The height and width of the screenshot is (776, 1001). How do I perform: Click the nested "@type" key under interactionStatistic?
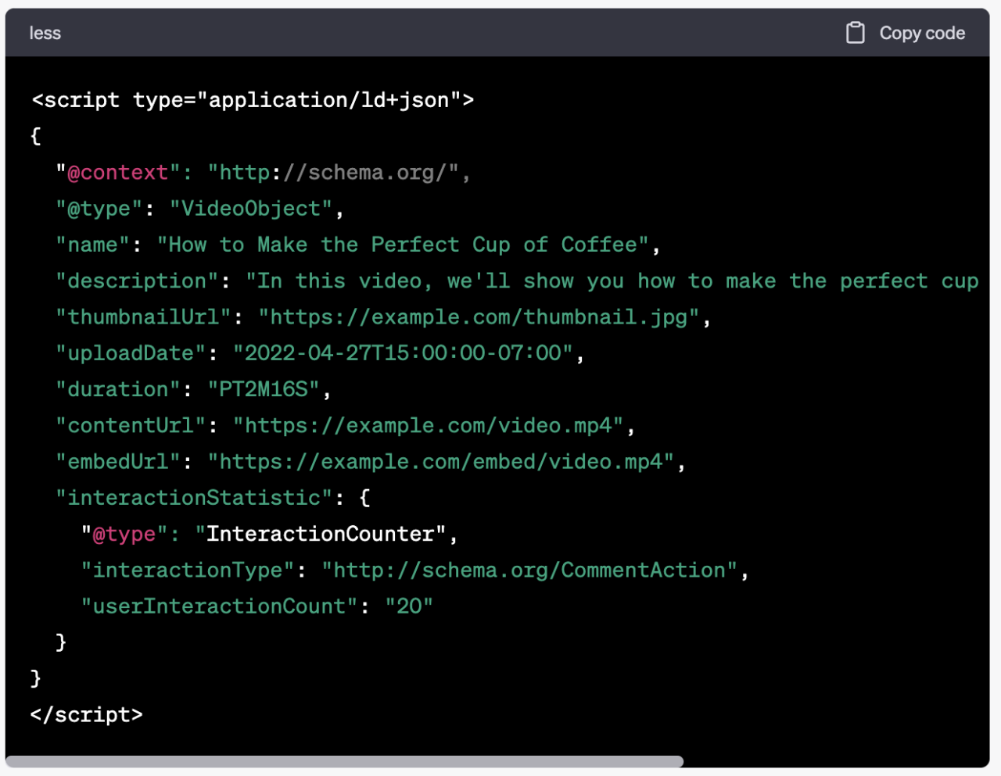(124, 534)
